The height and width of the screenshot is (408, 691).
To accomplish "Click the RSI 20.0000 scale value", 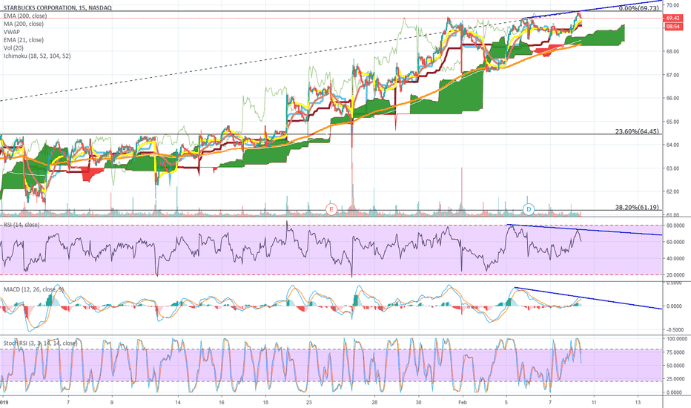I will tap(675, 275).
